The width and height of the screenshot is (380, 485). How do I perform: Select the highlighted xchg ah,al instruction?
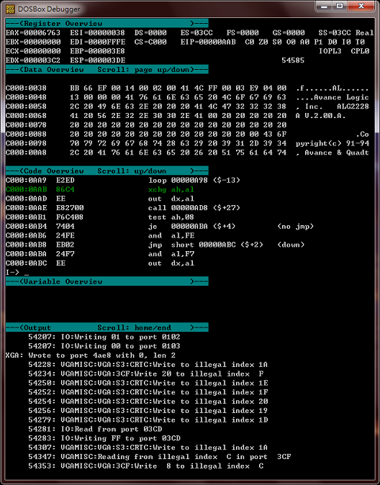click(x=100, y=189)
